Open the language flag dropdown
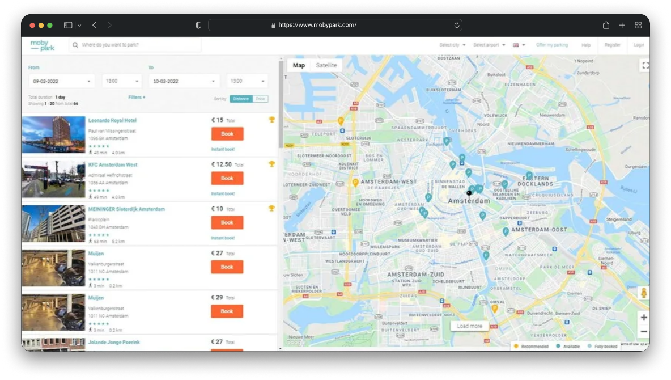This screenshot has height=380, width=671. click(519, 45)
